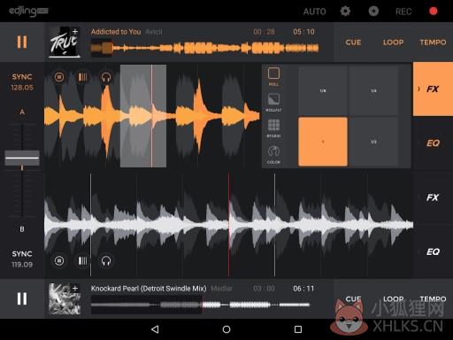Expand deck B FX panel
The height and width of the screenshot is (340, 453).
433,197
